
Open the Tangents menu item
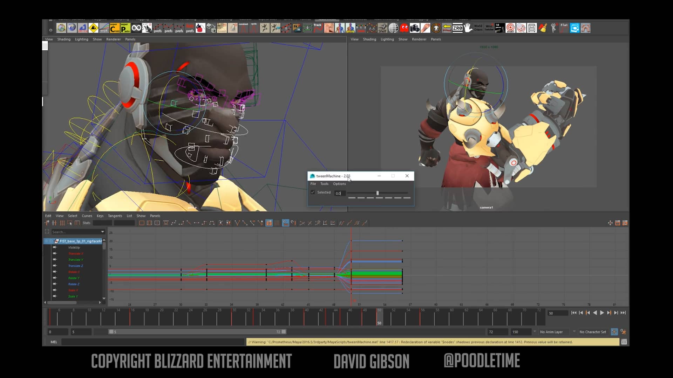point(115,216)
